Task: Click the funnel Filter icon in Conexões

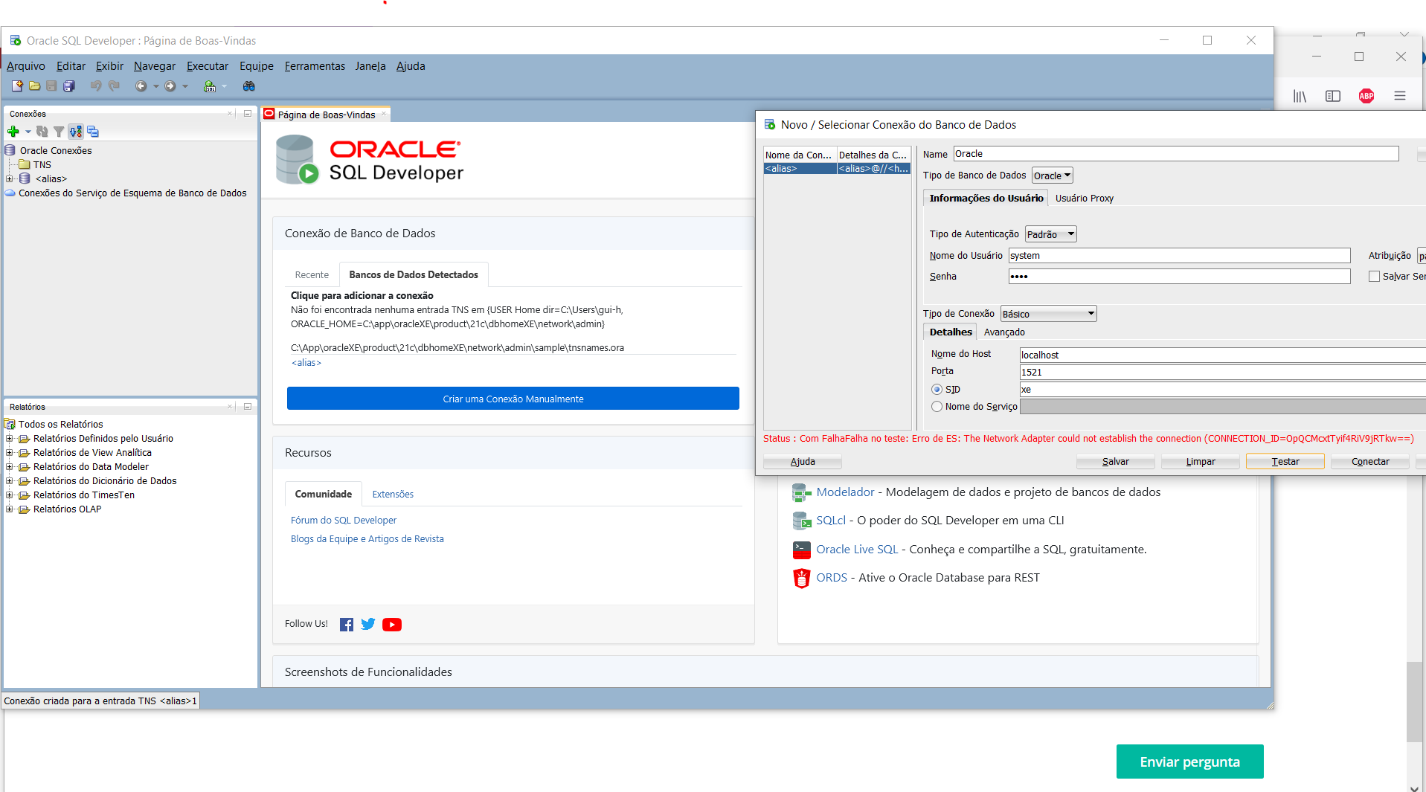Action: coord(59,132)
